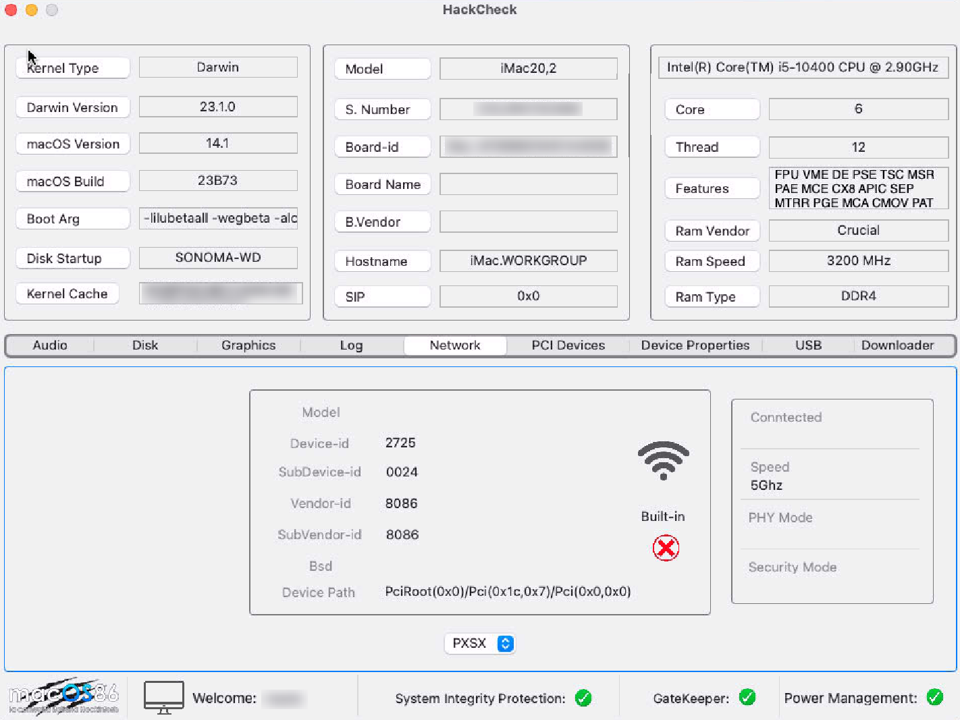Click the Hostname label button

383,261
